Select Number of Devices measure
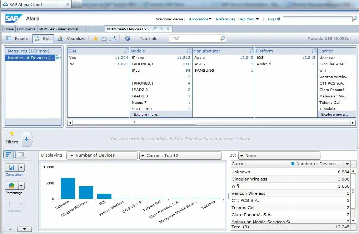The height and width of the screenshot is (234, 359). pyautogui.click(x=30, y=58)
